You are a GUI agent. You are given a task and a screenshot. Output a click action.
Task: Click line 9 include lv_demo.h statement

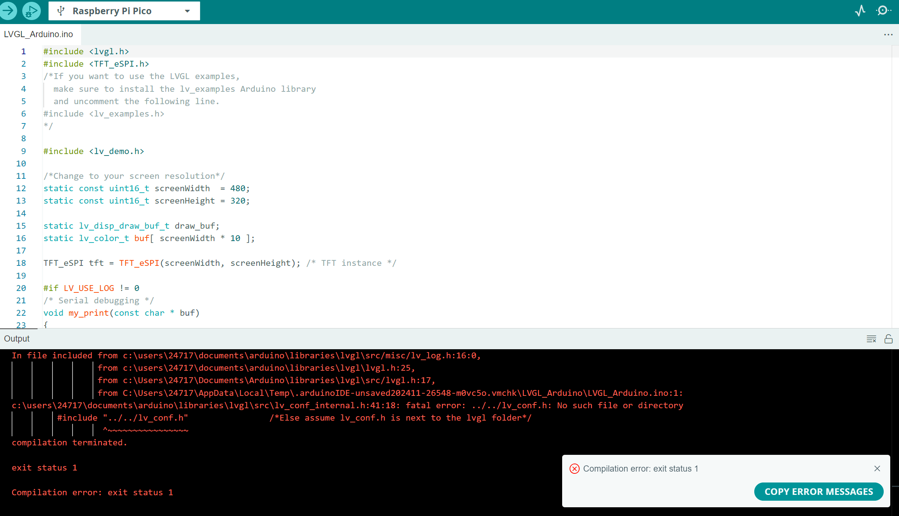94,151
